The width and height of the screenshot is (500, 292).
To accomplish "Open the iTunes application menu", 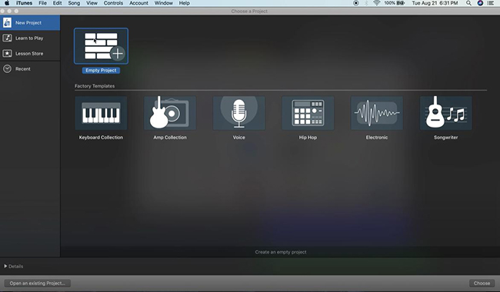I will pos(25,3).
